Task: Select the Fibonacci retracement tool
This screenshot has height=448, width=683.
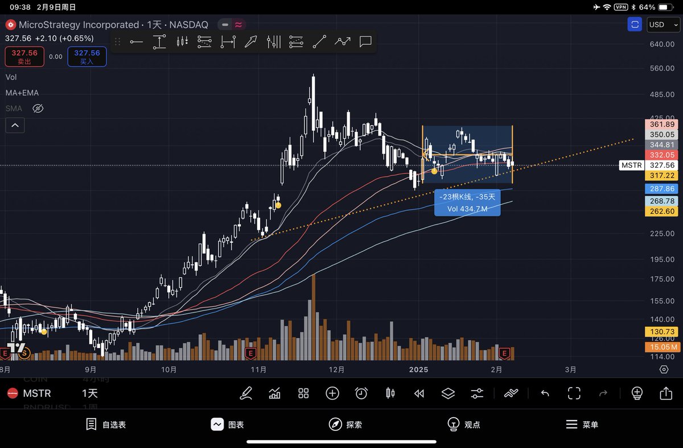Action: click(x=204, y=42)
